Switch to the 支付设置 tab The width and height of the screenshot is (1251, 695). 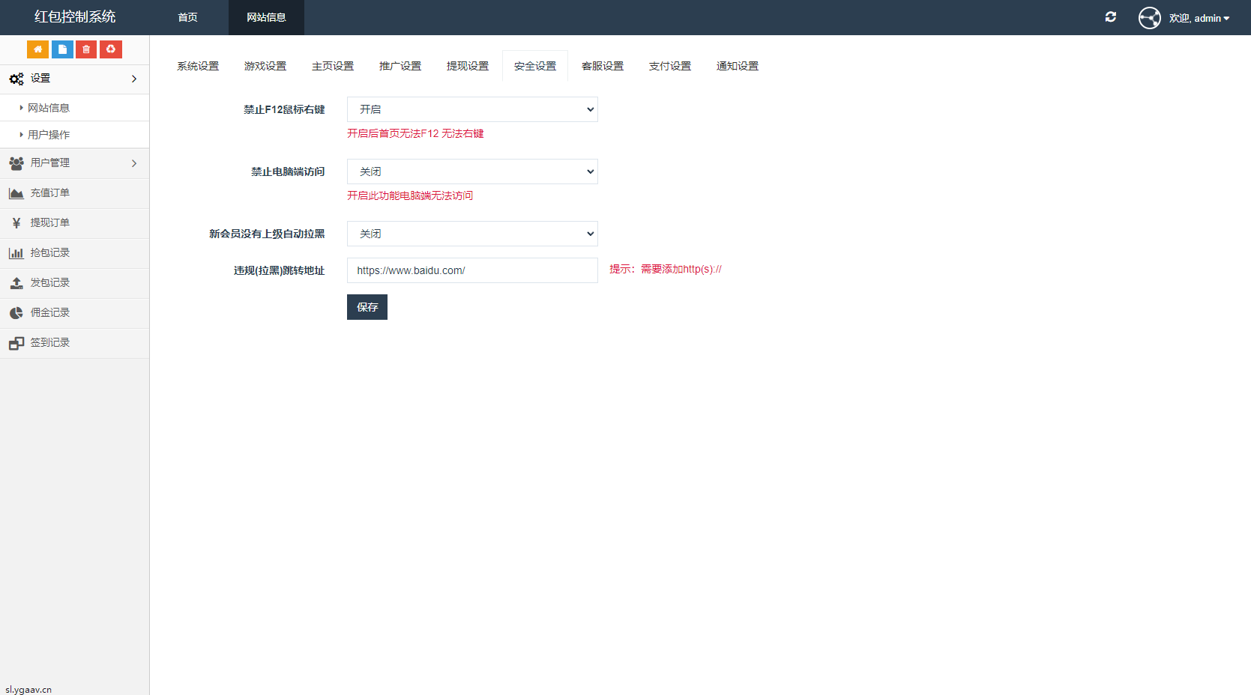[669, 65]
